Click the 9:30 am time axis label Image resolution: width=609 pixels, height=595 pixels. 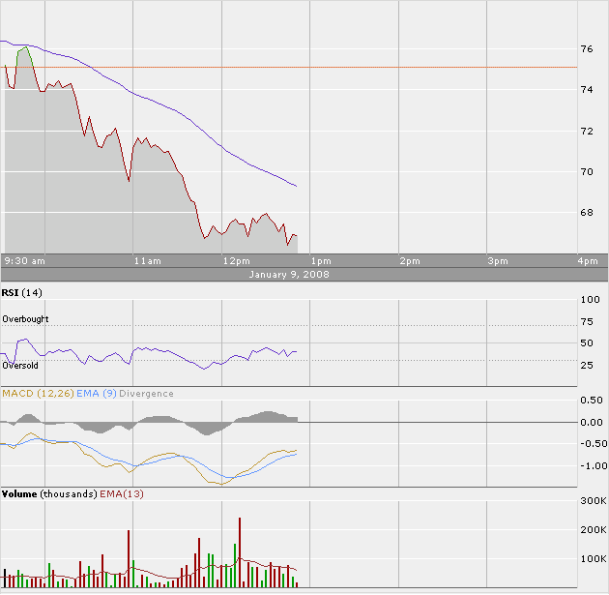coord(25,260)
